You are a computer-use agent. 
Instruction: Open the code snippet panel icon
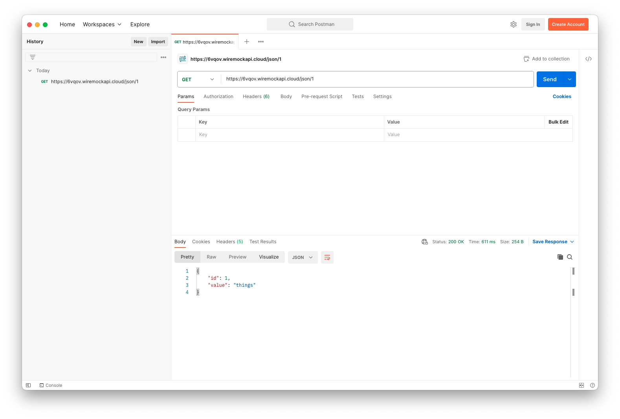pyautogui.click(x=589, y=59)
